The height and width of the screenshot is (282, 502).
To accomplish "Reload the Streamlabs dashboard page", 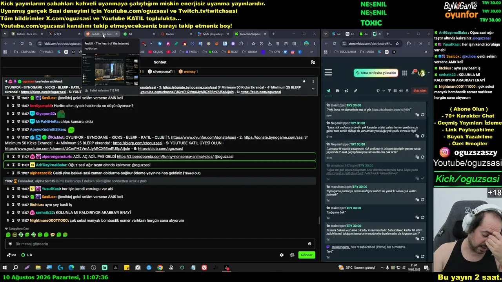I will tap(335, 43).
